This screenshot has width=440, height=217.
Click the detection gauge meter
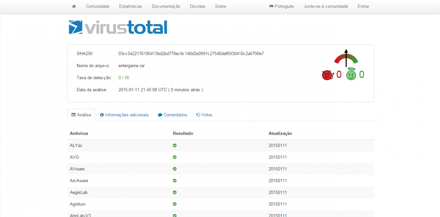[x=346, y=58]
